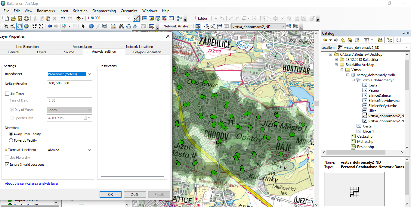The height and width of the screenshot is (207, 411).
Task: Enable the Use Time checkbox
Action: coord(7,94)
